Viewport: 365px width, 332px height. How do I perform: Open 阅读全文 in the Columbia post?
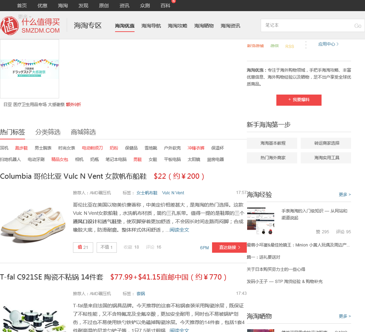click(x=179, y=230)
